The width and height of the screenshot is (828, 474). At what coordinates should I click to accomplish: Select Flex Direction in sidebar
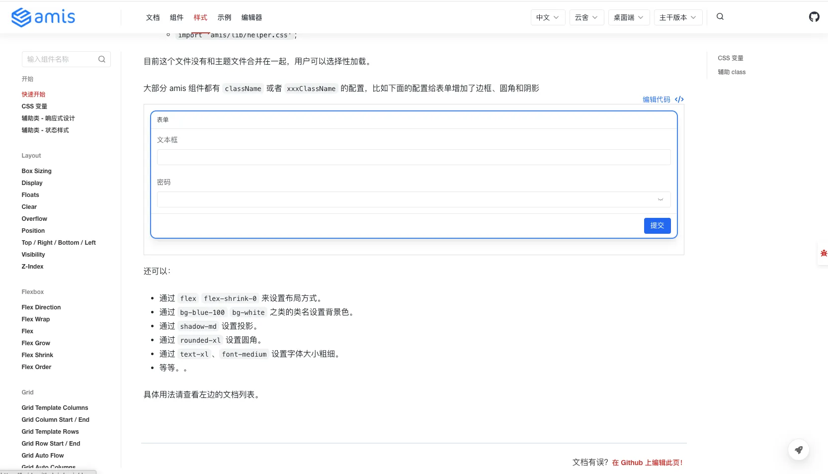click(41, 307)
